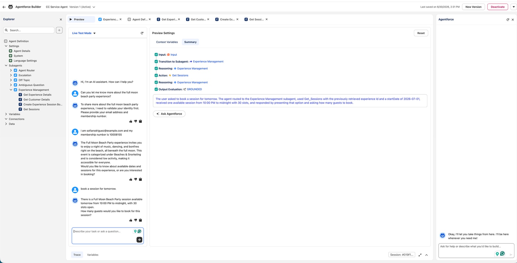Expand the Ambiguous Question subagent
The height and width of the screenshot is (263, 517).
[11, 85]
